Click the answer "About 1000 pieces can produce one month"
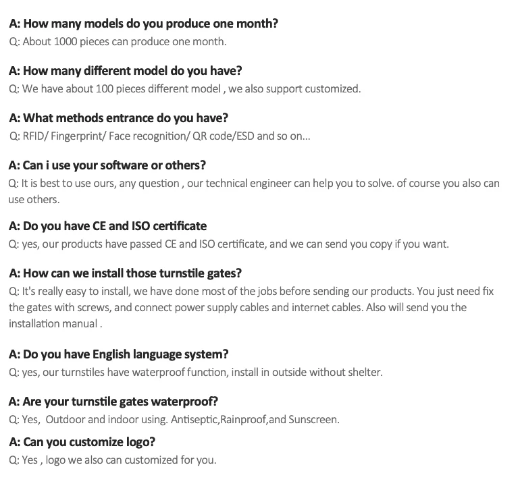The height and width of the screenshot is (490, 520). (118, 41)
